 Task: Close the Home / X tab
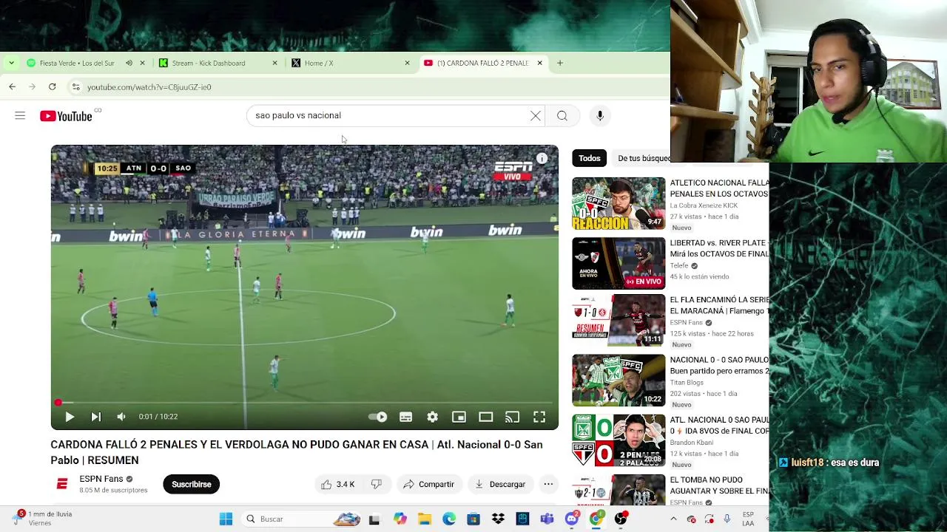click(407, 63)
